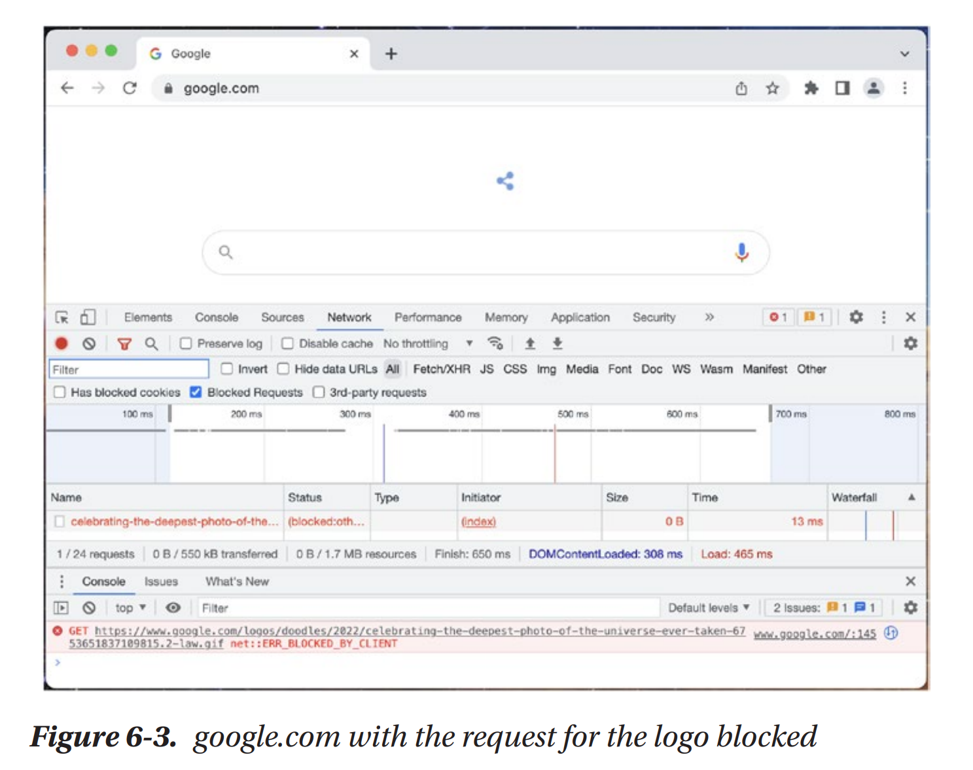This screenshot has height=770, width=973.
Task: Switch to the Performance tab
Action: [427, 317]
